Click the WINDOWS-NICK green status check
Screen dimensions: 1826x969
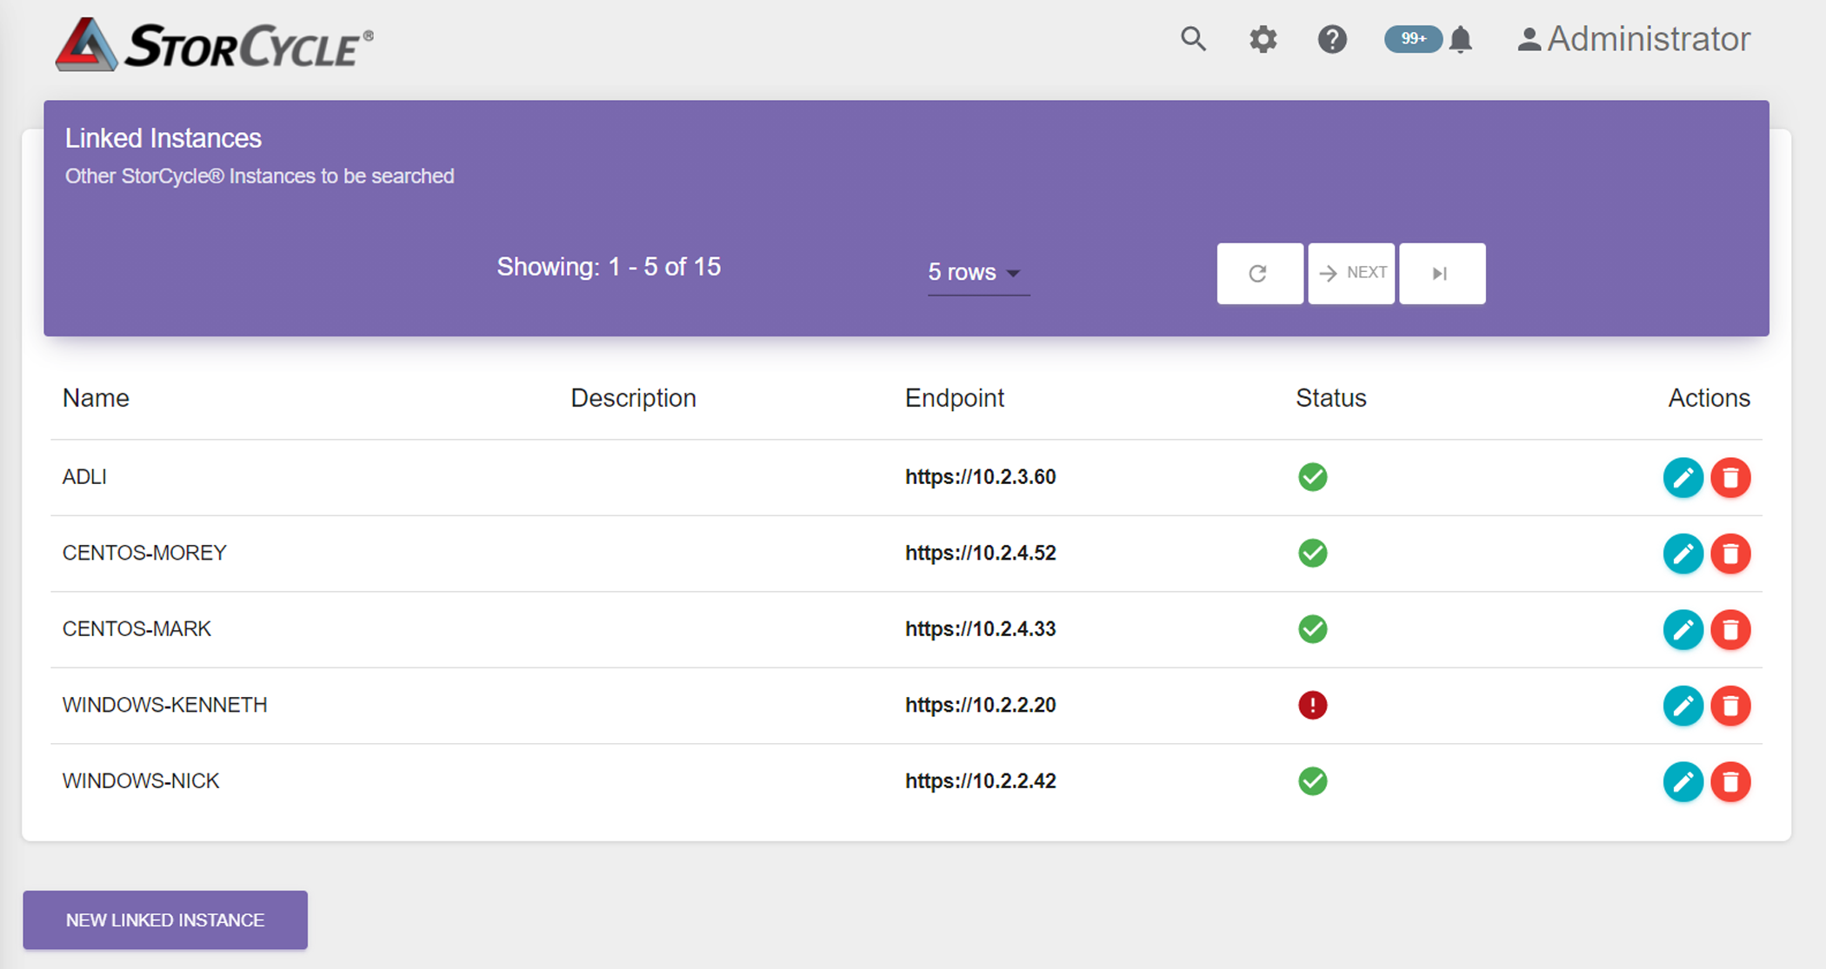coord(1312,780)
